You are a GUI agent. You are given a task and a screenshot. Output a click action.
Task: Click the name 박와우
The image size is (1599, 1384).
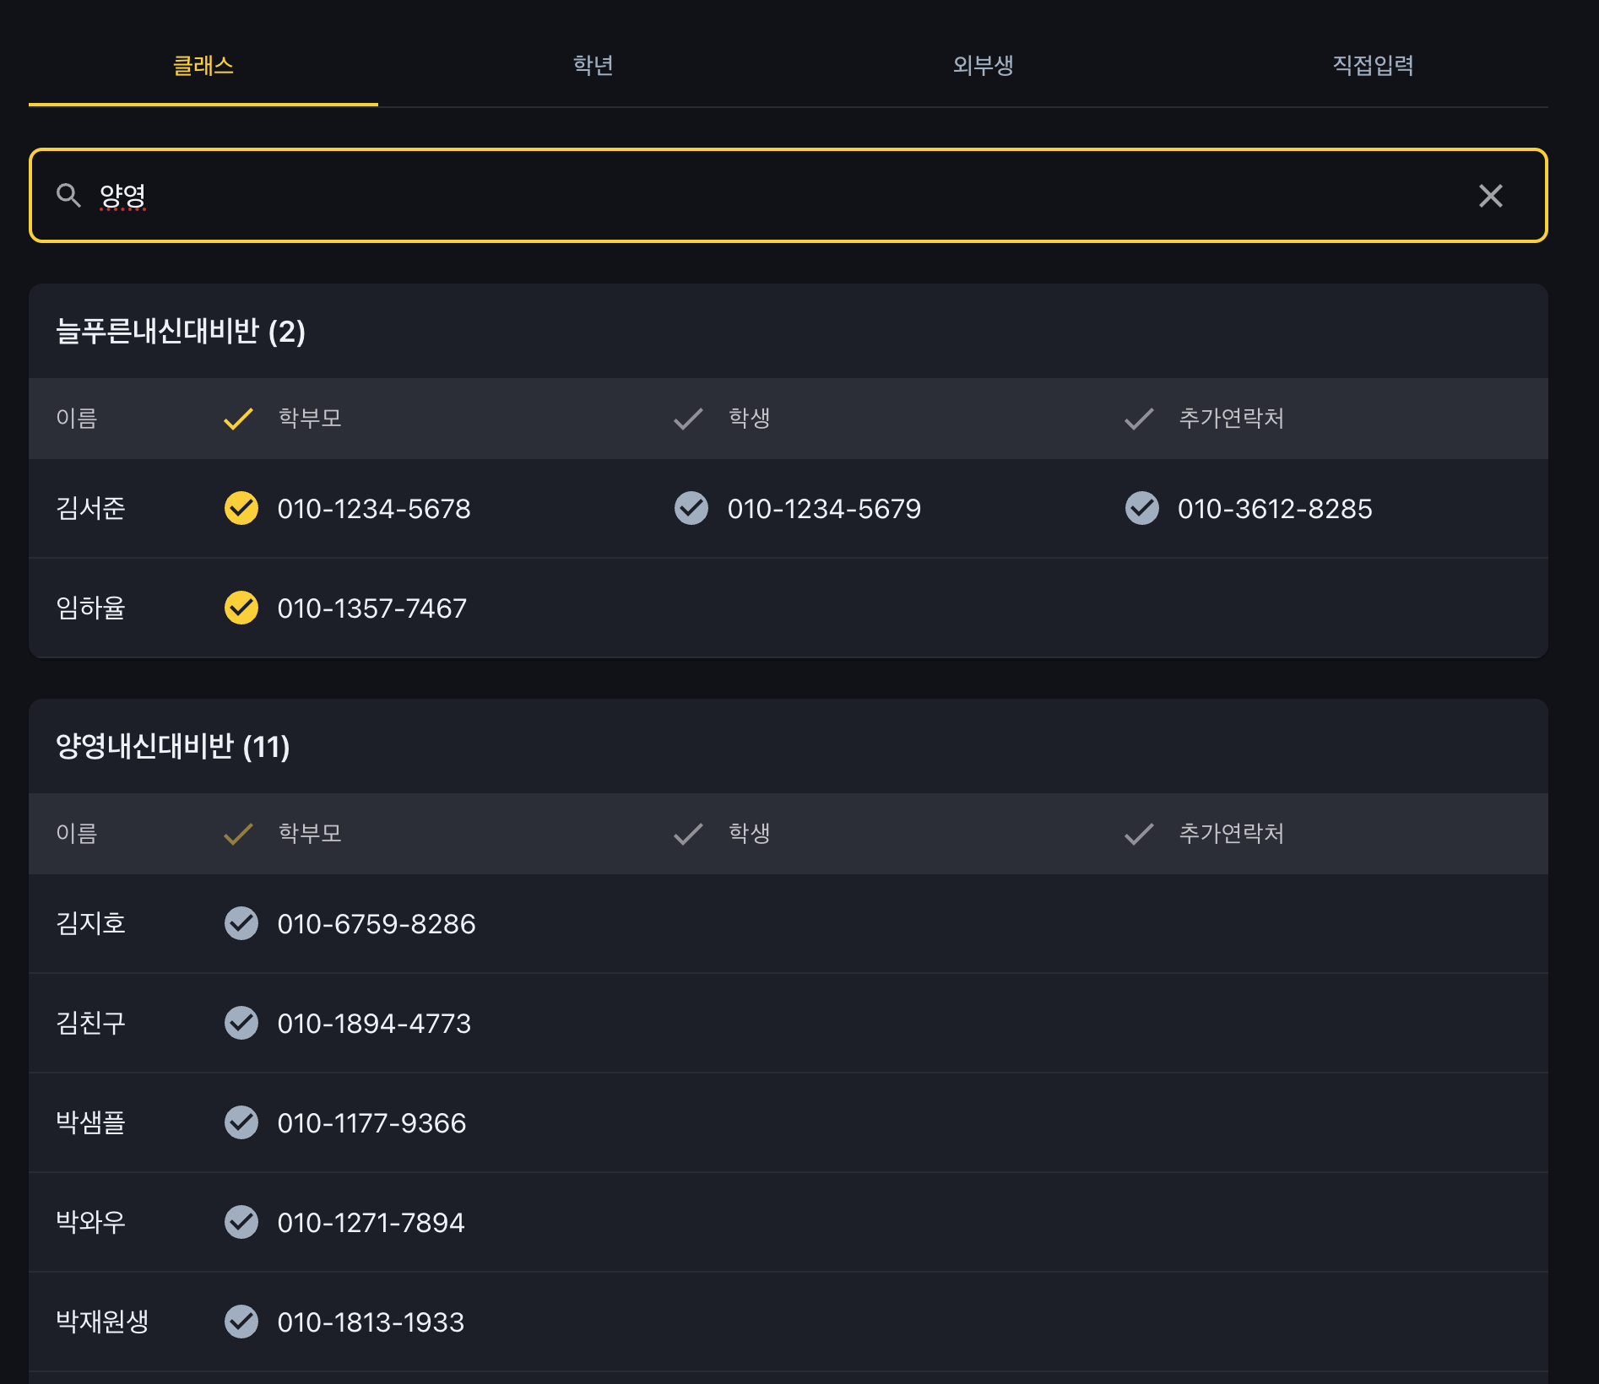pyautogui.click(x=90, y=1222)
